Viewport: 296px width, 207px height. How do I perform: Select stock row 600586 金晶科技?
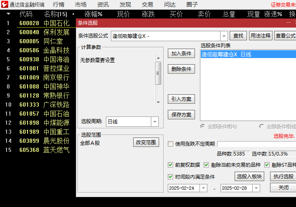click(x=38, y=50)
